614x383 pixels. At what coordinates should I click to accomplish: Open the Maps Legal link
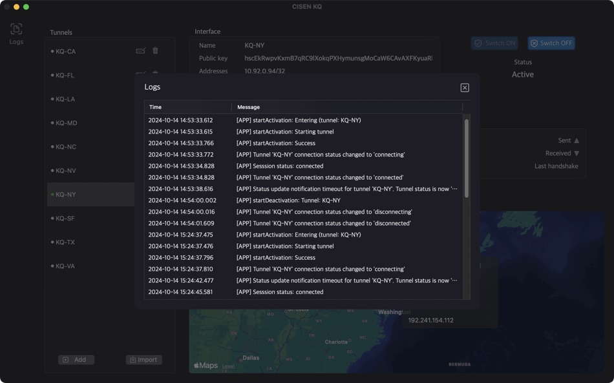coord(228,367)
